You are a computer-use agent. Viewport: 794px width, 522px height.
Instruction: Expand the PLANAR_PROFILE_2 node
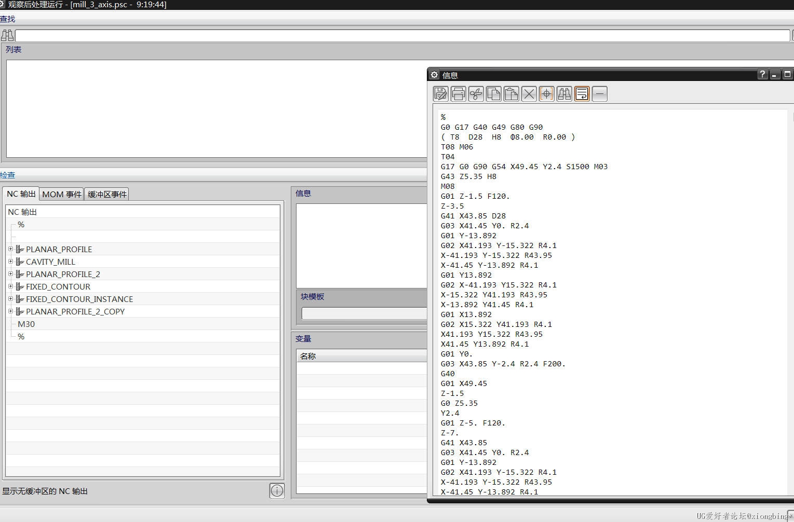coord(10,274)
